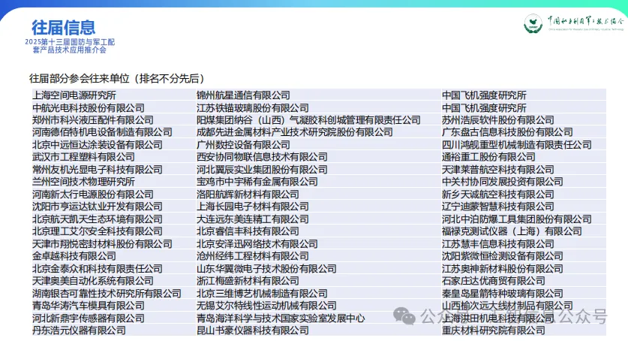Image resolution: width=628 pixels, height=341 pixels.
Task: Select the 上海空间电源研究所 entry
Action: coord(74,95)
